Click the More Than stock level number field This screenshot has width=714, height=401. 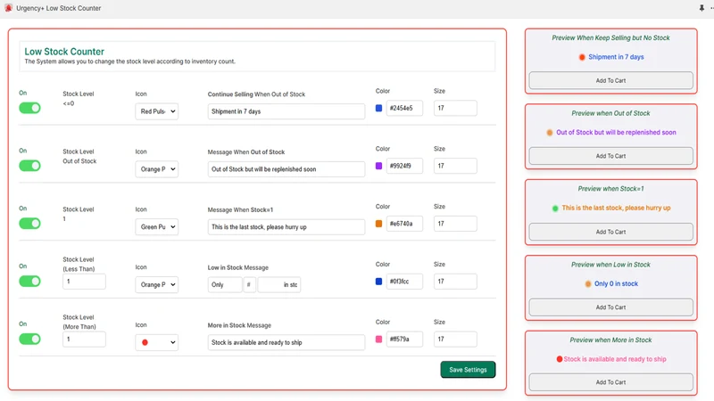84,340
